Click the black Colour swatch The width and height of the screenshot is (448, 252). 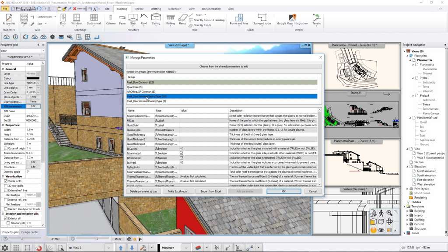pos(33,78)
